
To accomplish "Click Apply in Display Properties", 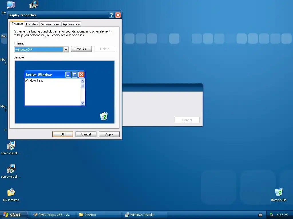I will [109, 134].
